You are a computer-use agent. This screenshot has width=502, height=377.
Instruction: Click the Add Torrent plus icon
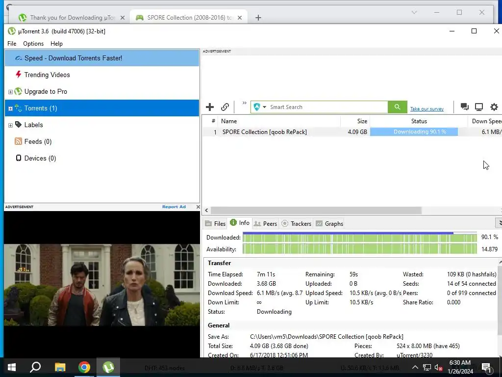(x=210, y=107)
